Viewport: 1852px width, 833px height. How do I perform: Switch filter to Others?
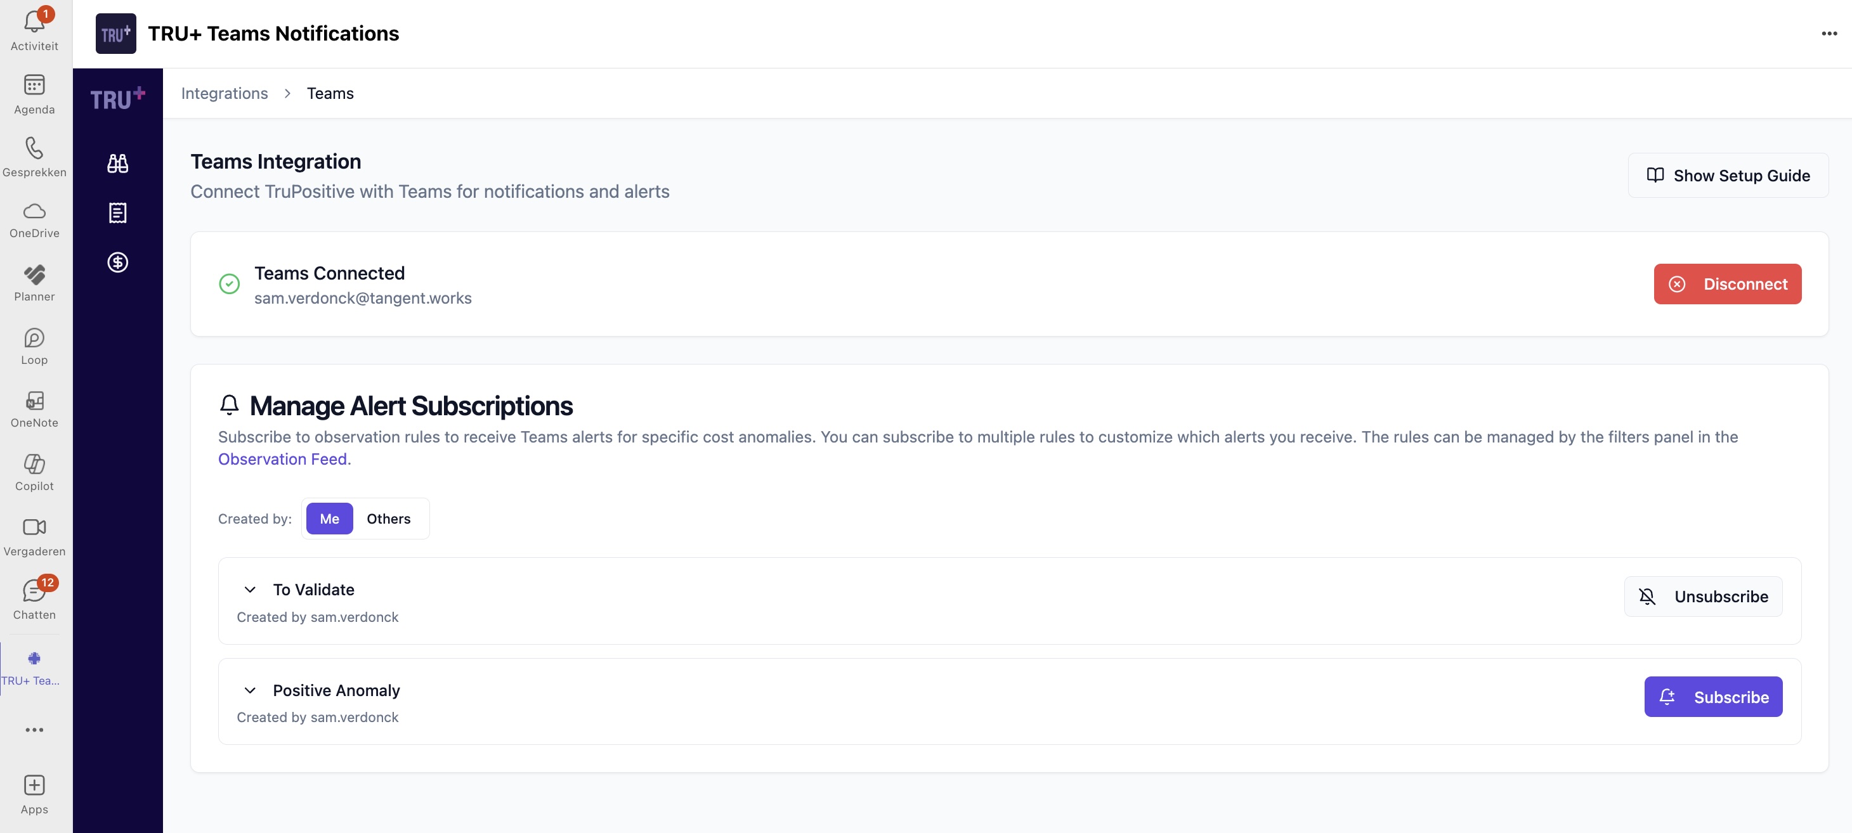pos(388,518)
